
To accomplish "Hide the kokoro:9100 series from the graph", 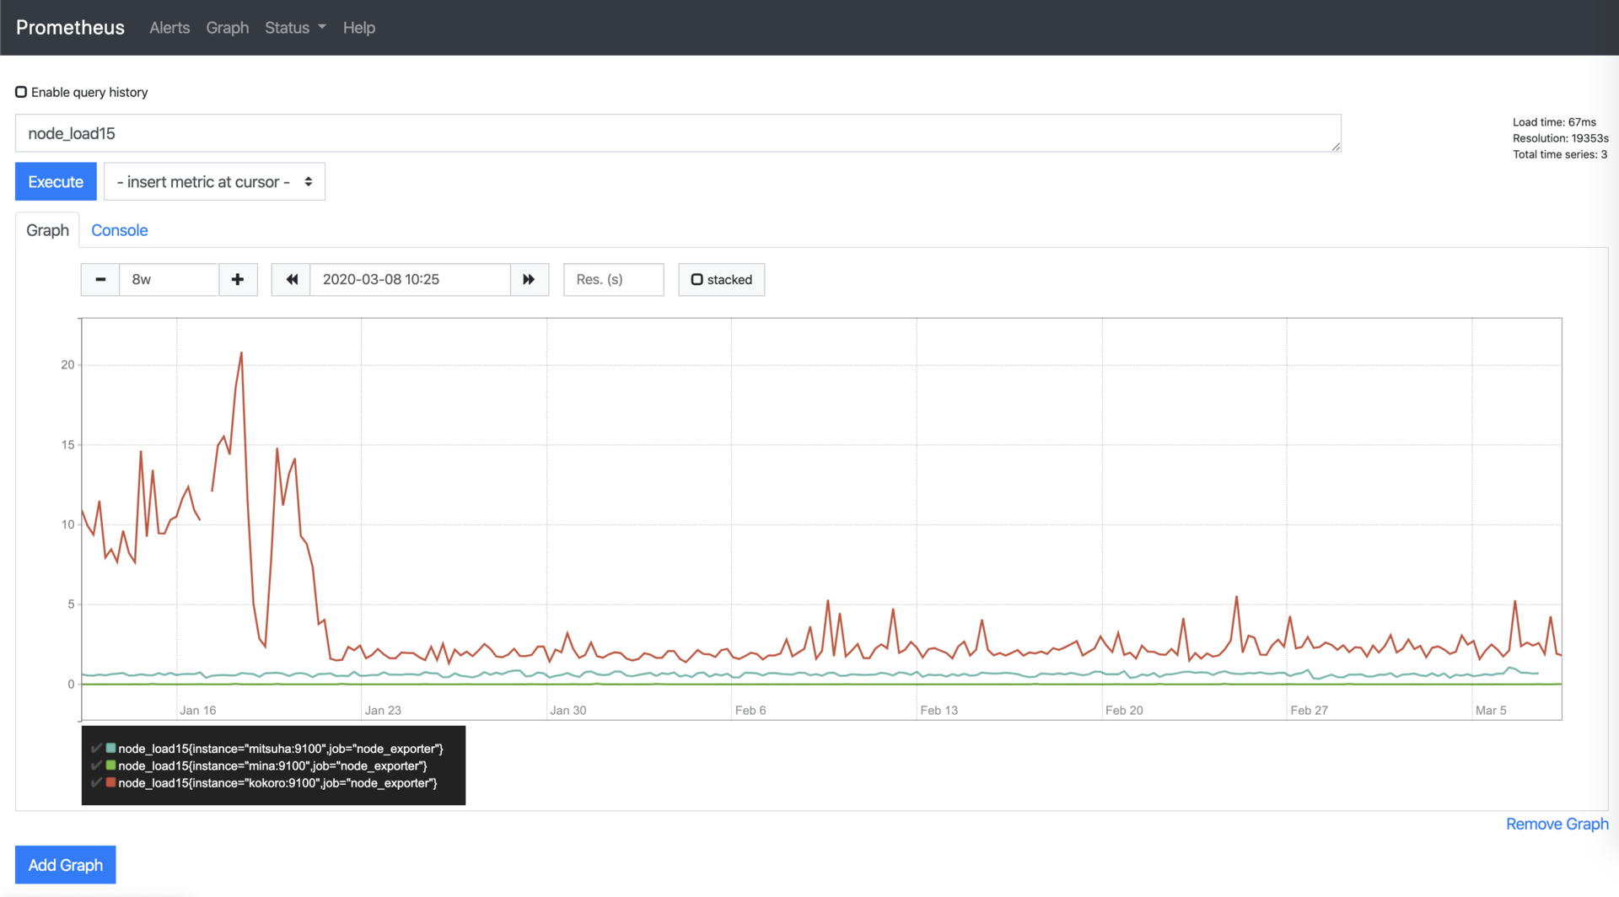I will pos(96,783).
